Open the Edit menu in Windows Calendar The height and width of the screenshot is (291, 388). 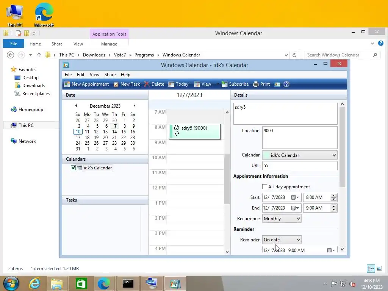81,75
